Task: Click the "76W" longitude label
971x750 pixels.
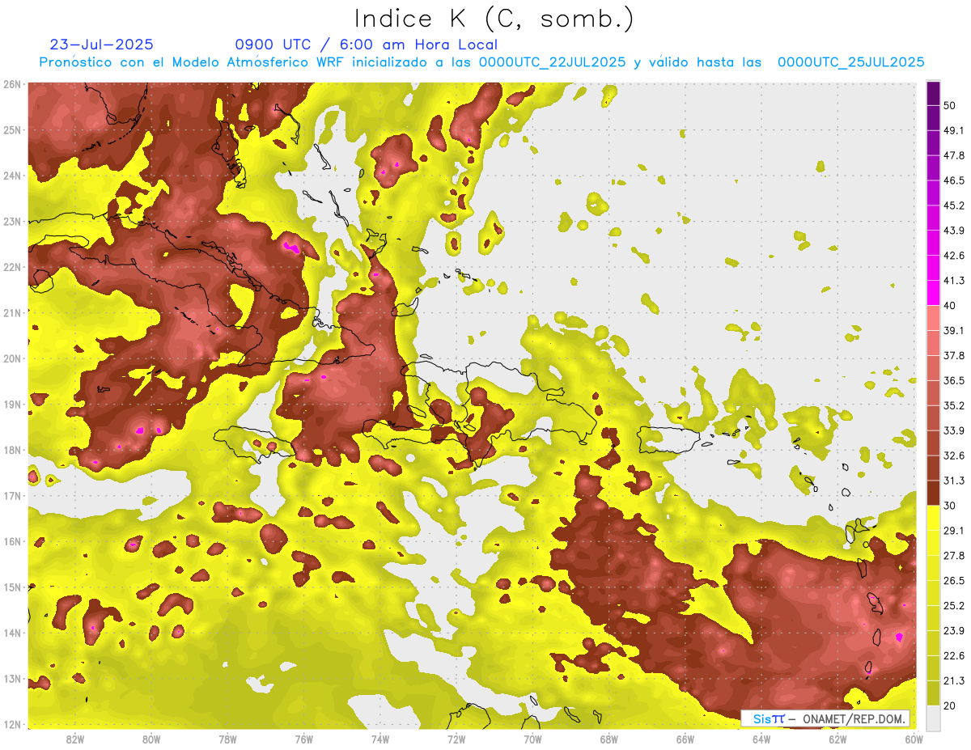Action: [303, 739]
